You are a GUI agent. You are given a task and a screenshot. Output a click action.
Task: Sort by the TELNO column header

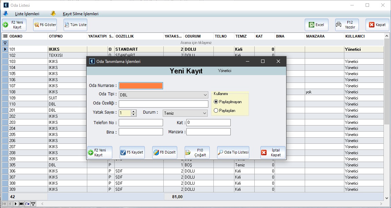(x=224, y=36)
